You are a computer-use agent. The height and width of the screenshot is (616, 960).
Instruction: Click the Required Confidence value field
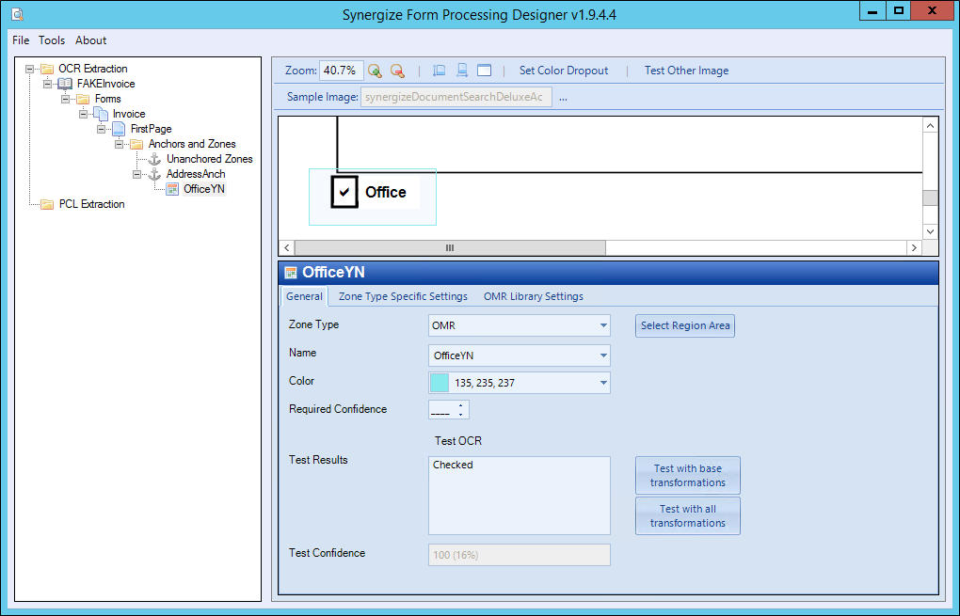(x=442, y=410)
